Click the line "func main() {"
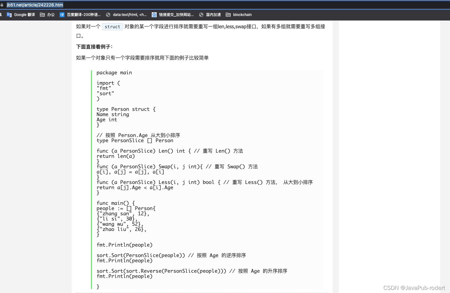The height and width of the screenshot is (293, 450). (116, 203)
